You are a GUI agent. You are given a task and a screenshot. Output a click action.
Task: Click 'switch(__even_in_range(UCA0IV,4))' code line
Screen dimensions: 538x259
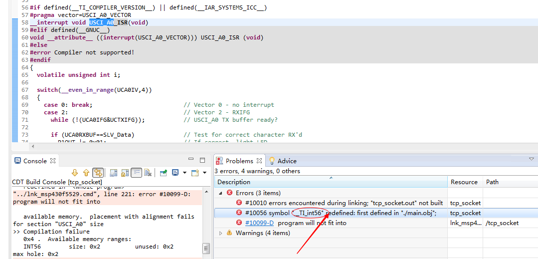[x=94, y=90]
